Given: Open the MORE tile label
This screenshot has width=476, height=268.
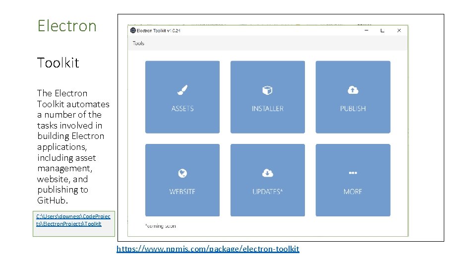Looking at the screenshot, I should point(353,192).
